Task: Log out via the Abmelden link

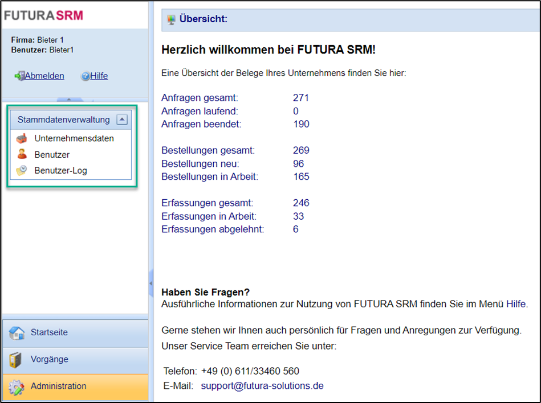Action: click(x=44, y=76)
